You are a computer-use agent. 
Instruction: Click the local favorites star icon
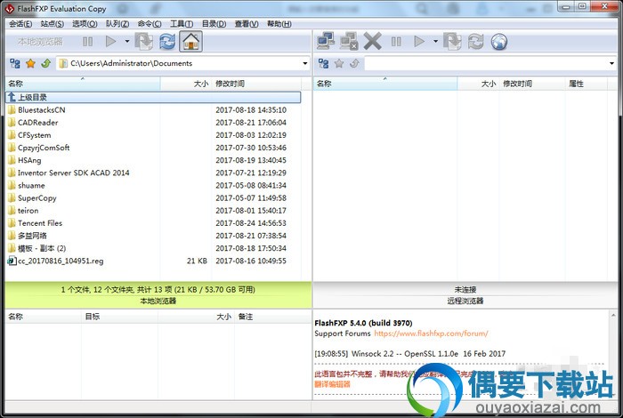click(30, 63)
